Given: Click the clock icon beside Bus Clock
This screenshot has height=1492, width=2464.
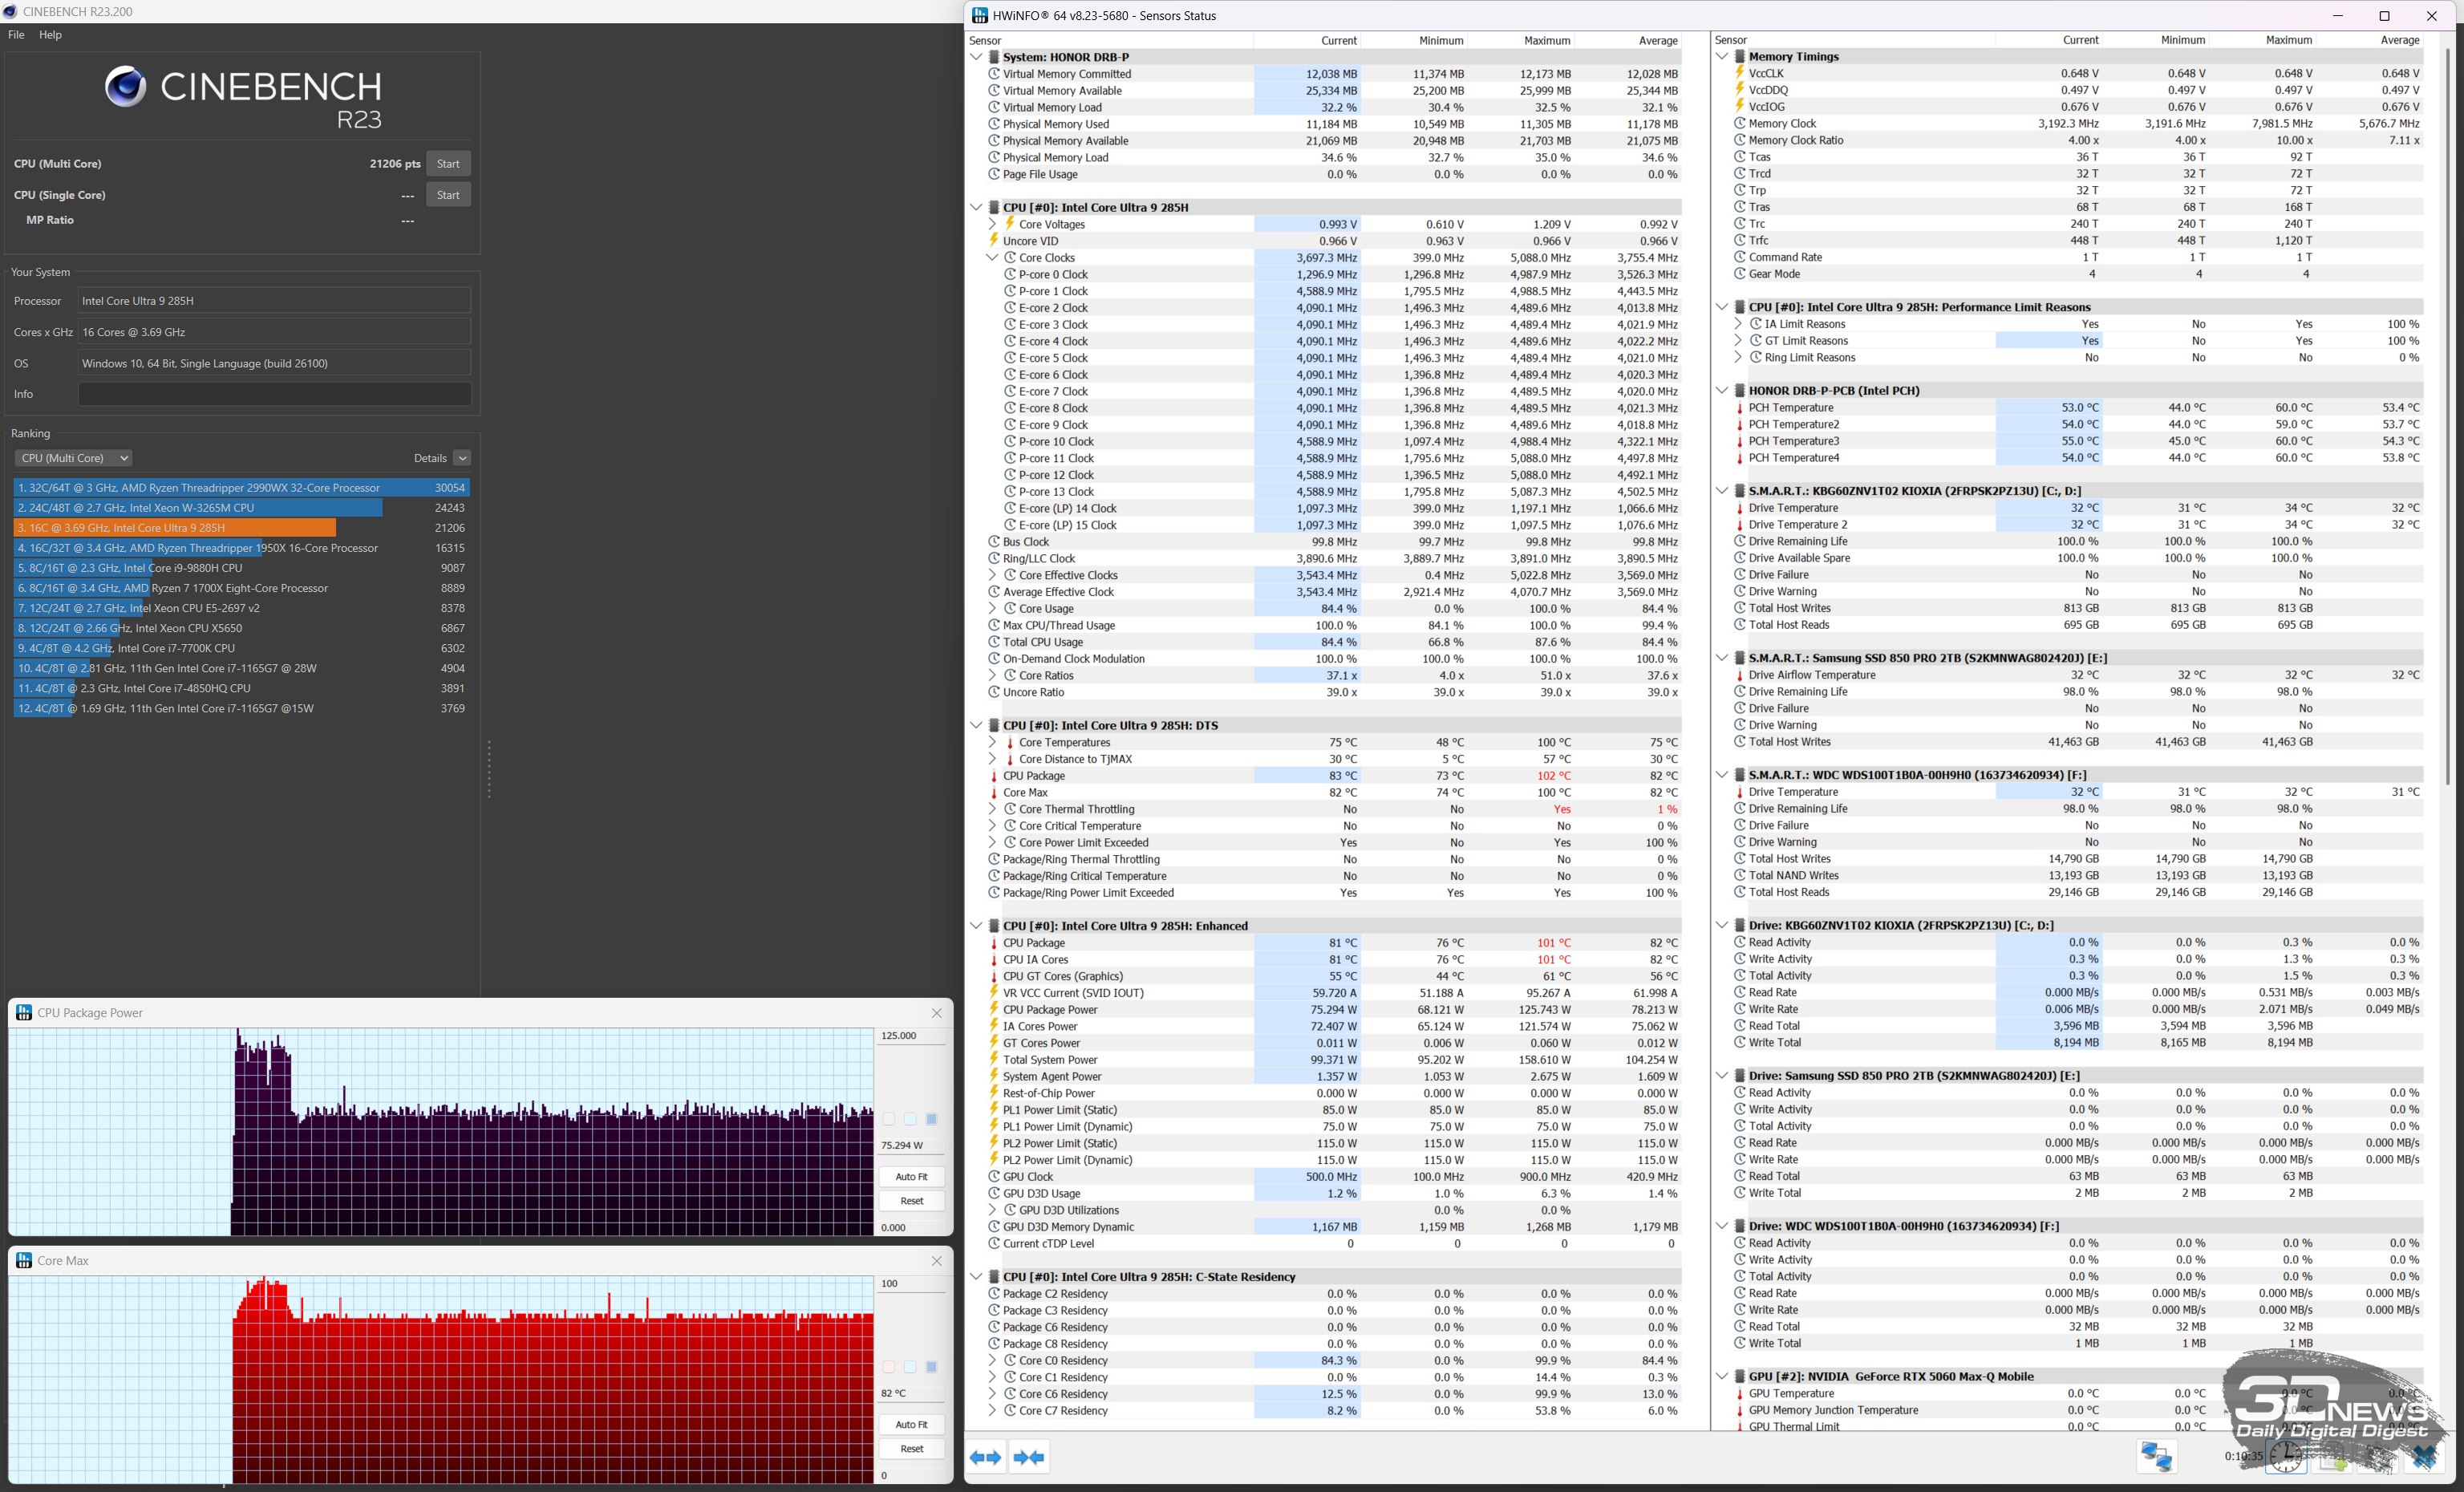Looking at the screenshot, I should tap(994, 541).
